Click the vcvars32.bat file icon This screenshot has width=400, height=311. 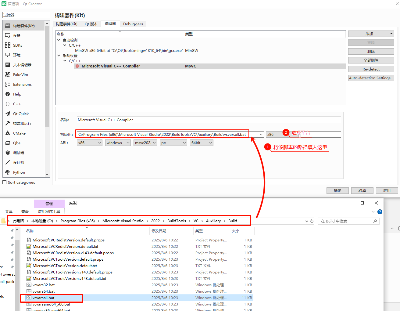29,285
